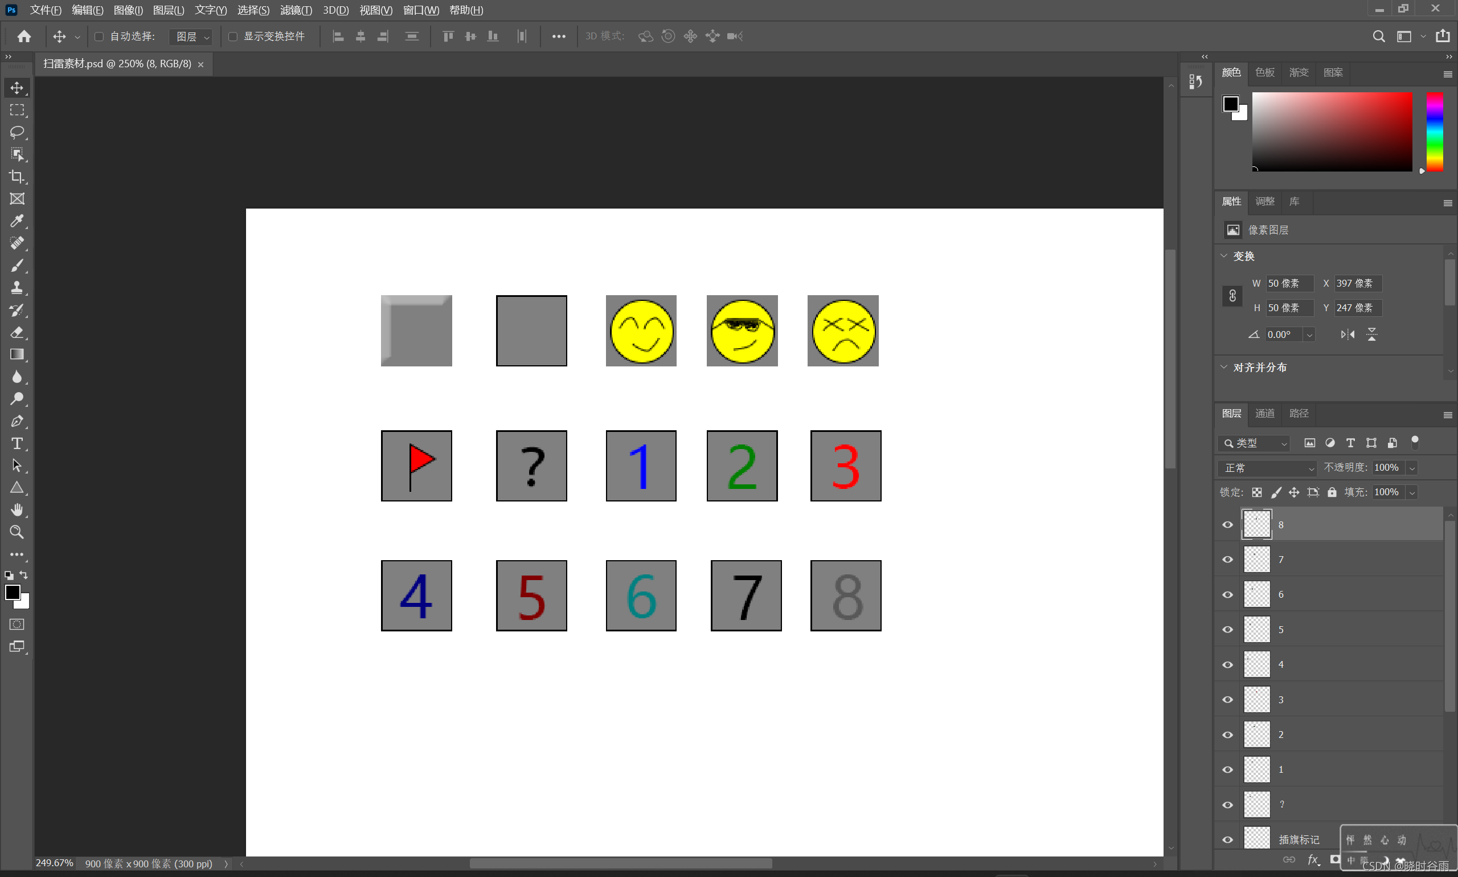1458x877 pixels.
Task: Select the Rectangular Marquee tool
Action: click(x=17, y=110)
